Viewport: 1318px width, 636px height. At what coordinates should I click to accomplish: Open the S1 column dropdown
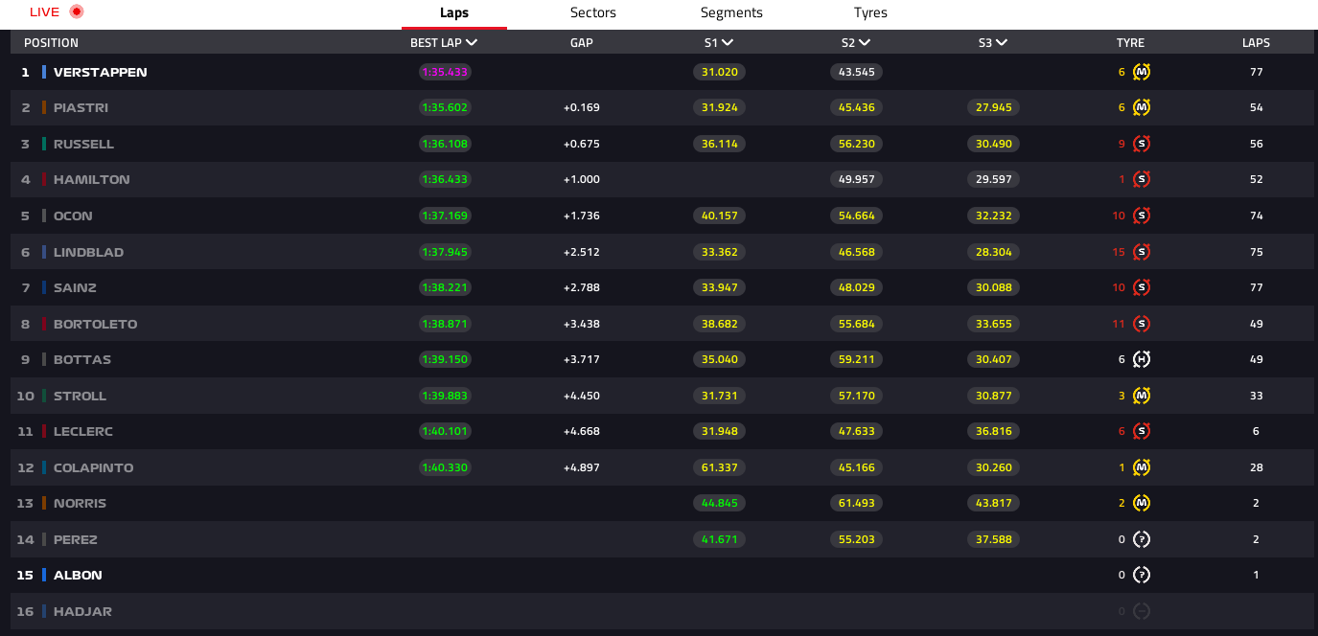click(x=719, y=42)
